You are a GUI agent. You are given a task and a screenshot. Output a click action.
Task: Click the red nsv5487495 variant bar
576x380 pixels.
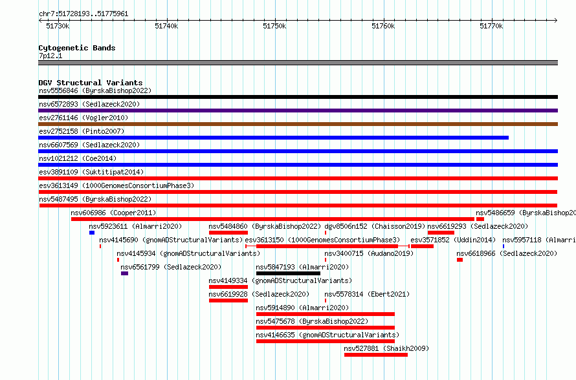pyautogui.click(x=298, y=206)
